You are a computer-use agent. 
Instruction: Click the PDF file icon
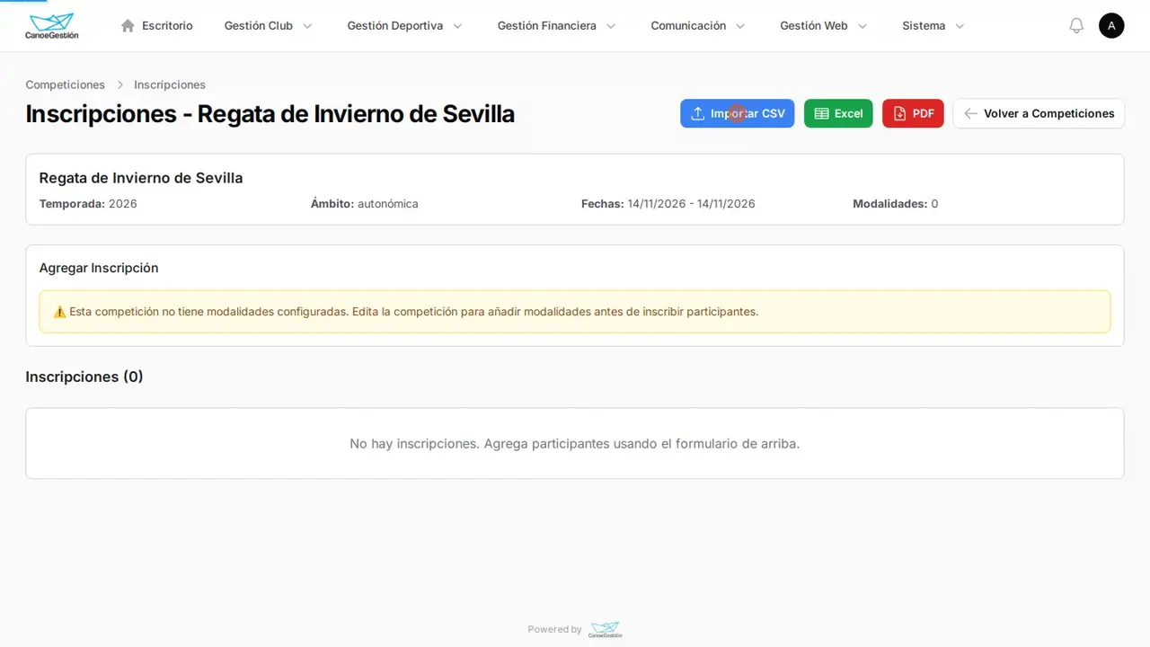(899, 114)
